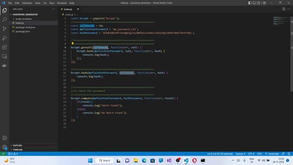Open the Terminal menu
Image resolution: width=293 pixels, height=165 pixels.
coord(62,3)
